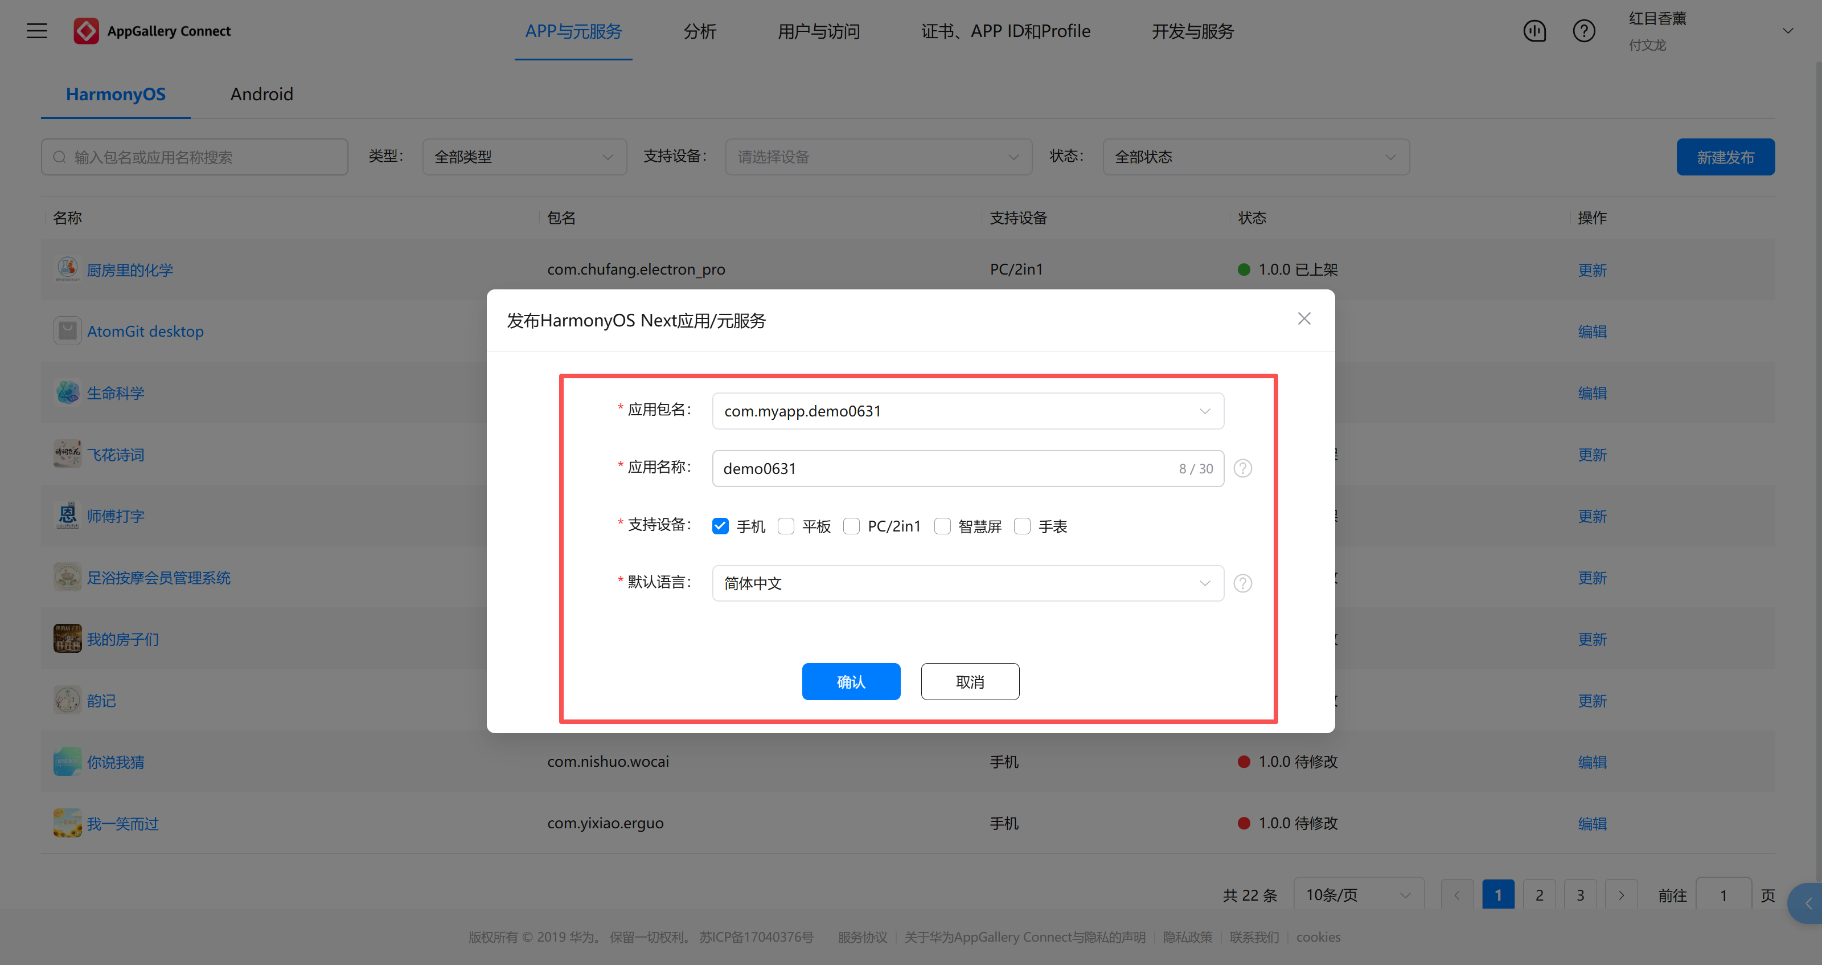Switch to the APP与元服务 menu
The height and width of the screenshot is (965, 1822).
coord(573,31)
